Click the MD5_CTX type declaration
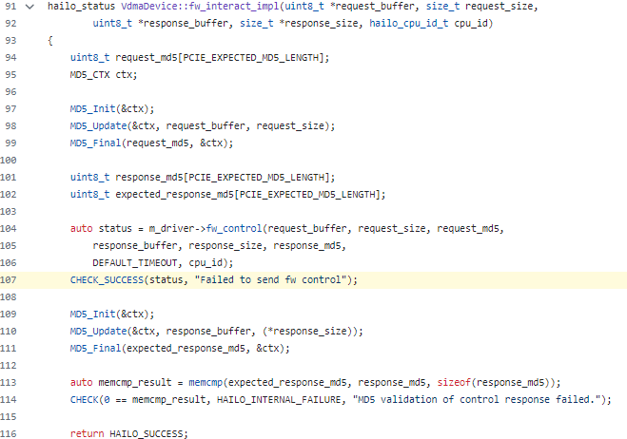This screenshot has width=627, height=439. pos(90,74)
